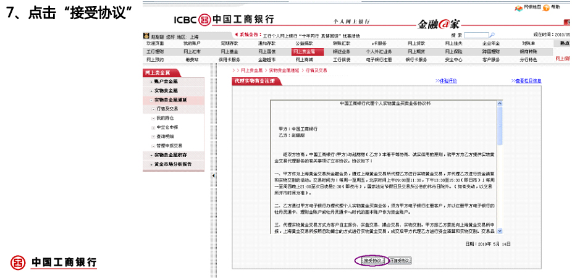Open the 客户服务 menu
572x278 pixels.
pyautogui.click(x=490, y=59)
